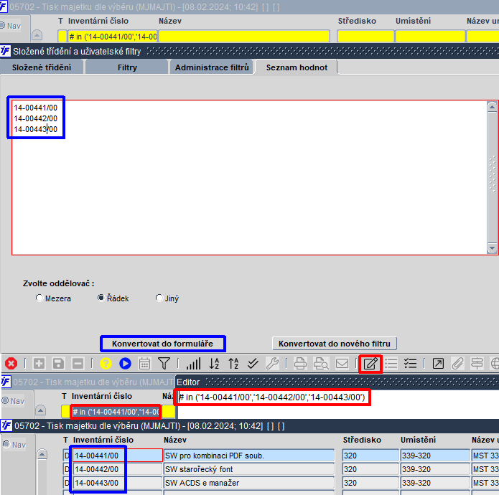
Task: Click the yellow Název filter field
Action: tap(244, 37)
